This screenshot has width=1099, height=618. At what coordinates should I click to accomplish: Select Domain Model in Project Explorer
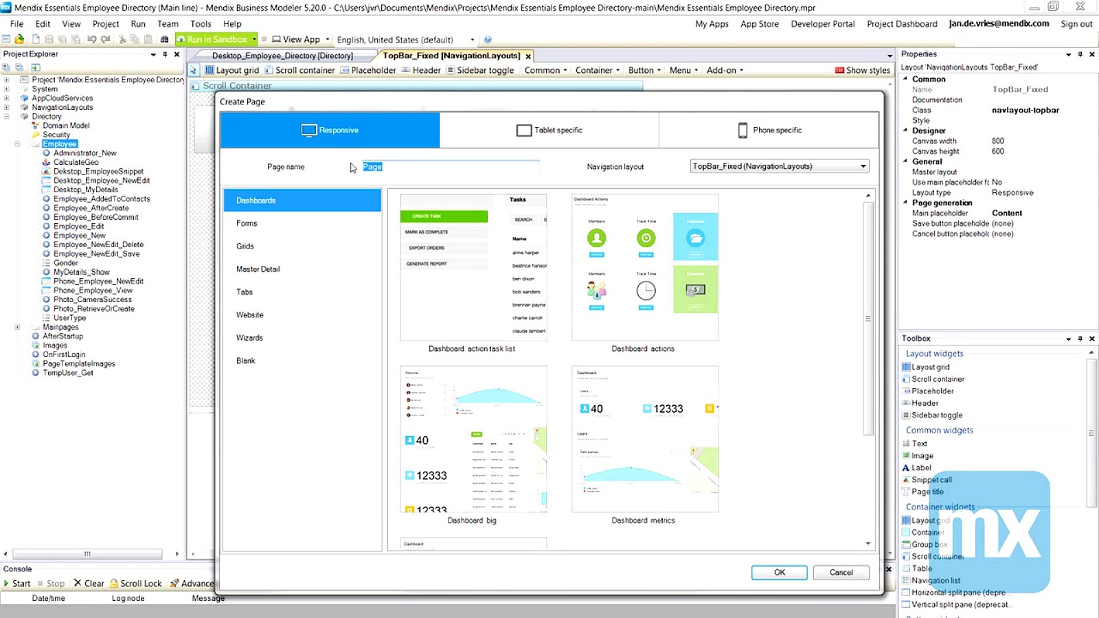click(66, 126)
